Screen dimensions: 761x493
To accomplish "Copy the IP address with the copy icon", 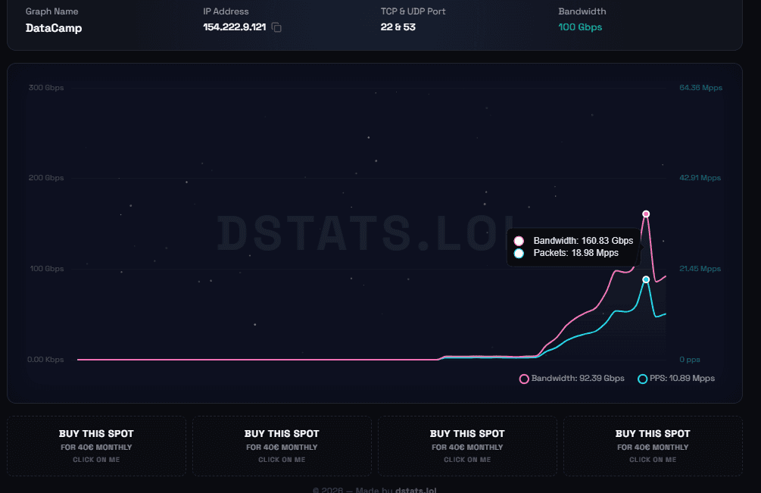I will pyautogui.click(x=276, y=28).
